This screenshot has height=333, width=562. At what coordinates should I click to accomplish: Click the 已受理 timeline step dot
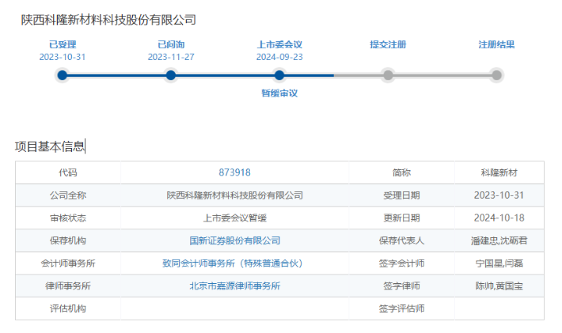tap(63, 75)
